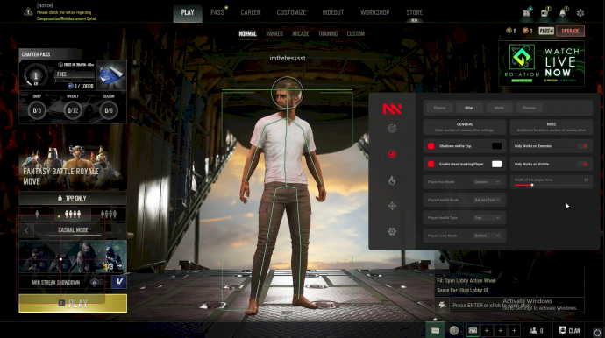Toggle the Only Works on Enemies switch
Viewport: 605px width, 338px height.
pyautogui.click(x=583, y=146)
